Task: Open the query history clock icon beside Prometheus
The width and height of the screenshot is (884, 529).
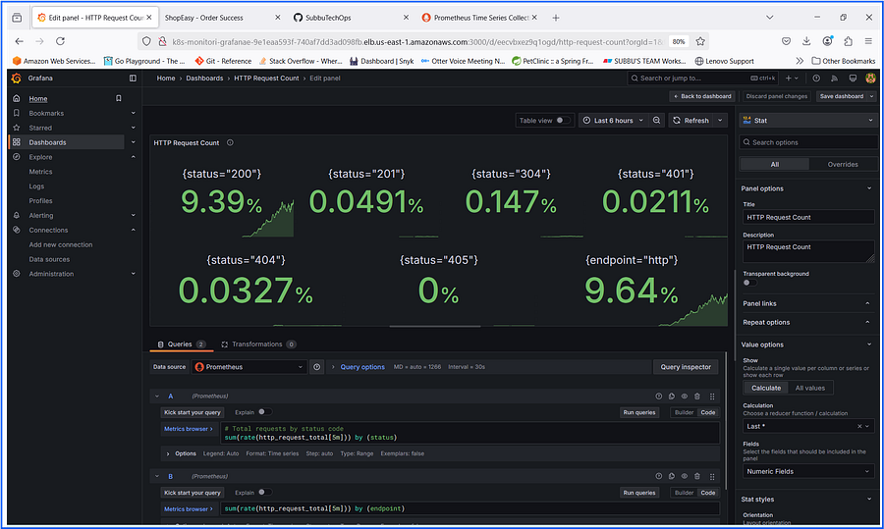Action: tap(317, 367)
